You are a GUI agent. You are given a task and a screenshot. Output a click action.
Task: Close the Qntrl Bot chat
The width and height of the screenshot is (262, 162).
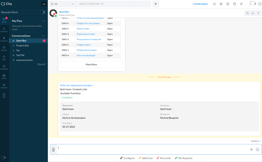[258, 13]
